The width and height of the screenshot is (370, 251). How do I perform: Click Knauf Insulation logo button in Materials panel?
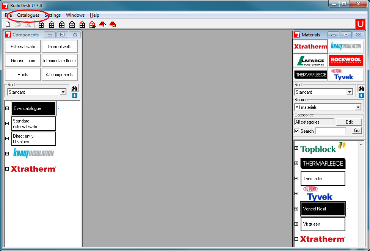346,47
